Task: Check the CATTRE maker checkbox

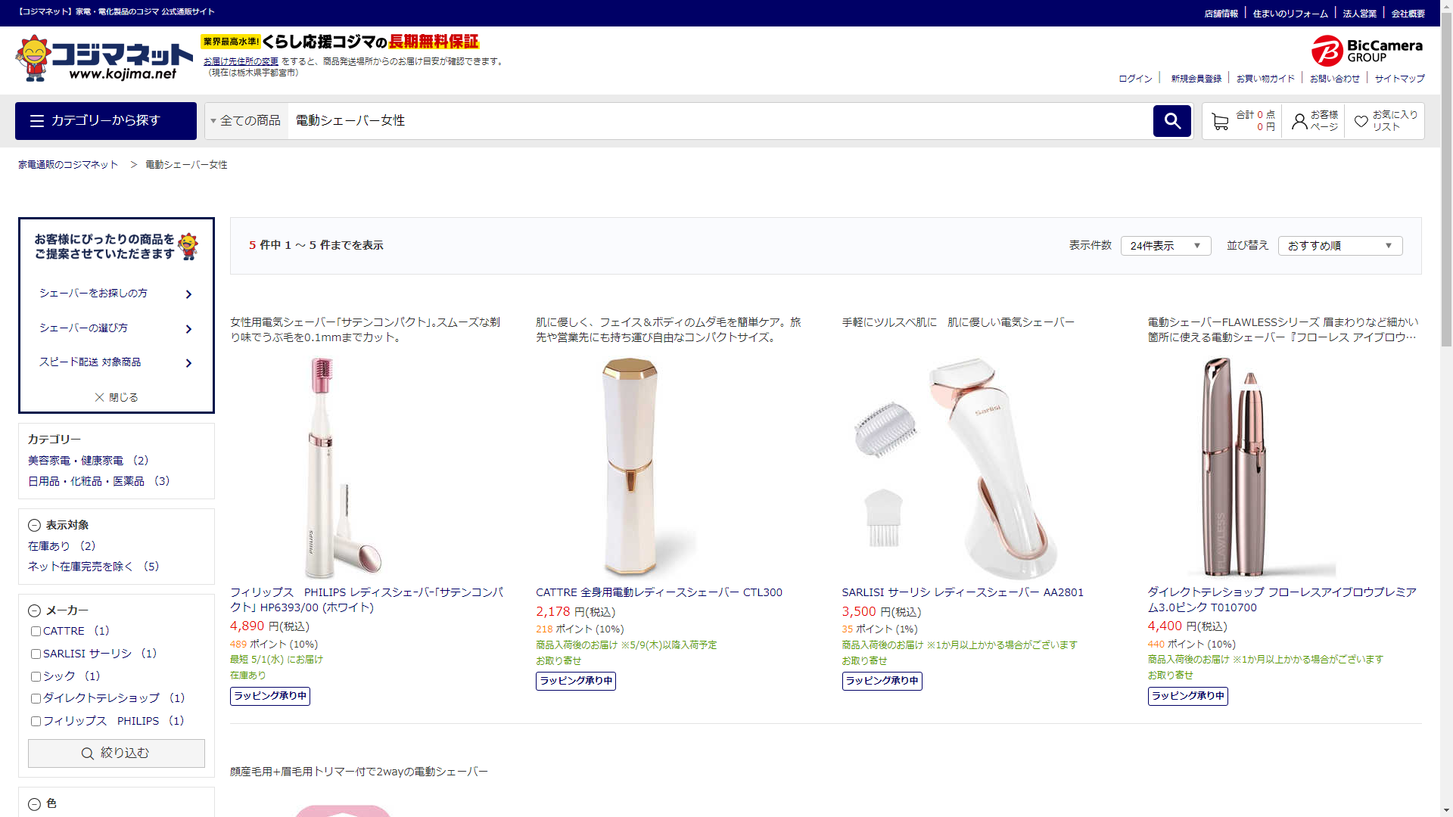Action: [x=36, y=631]
